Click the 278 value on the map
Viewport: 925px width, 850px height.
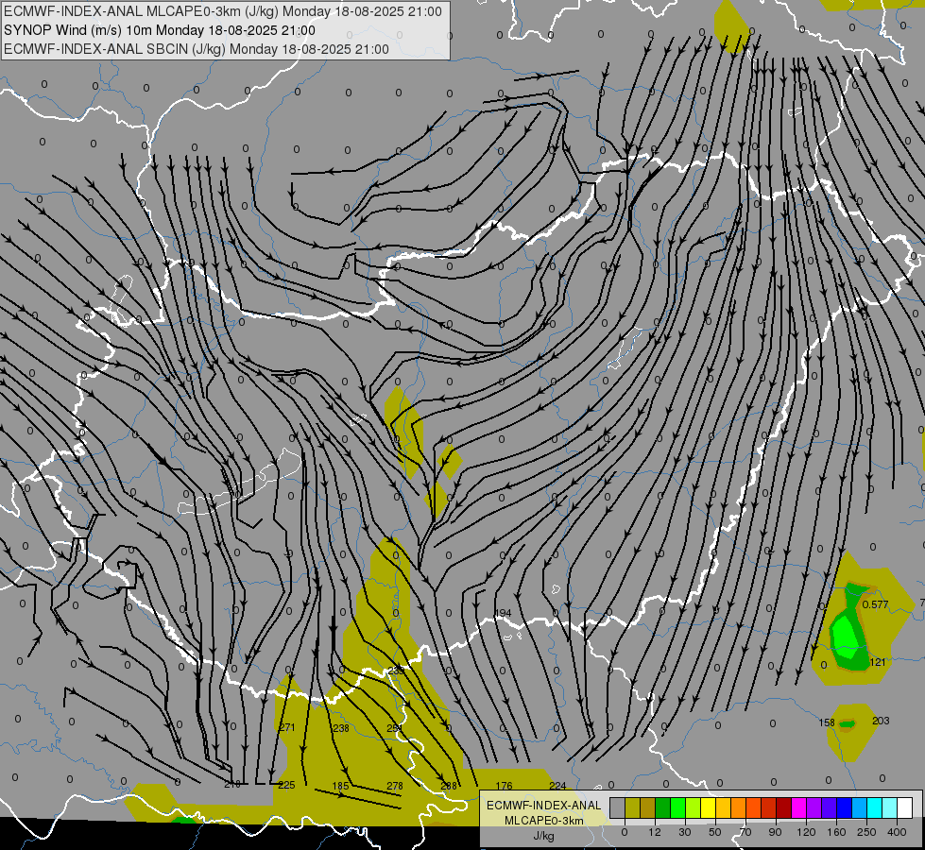(395, 786)
